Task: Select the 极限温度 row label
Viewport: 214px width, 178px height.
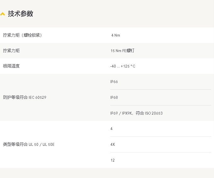Action: pyautogui.click(x=11, y=66)
